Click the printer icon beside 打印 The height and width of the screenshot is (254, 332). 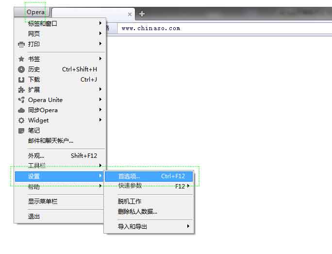(21, 44)
